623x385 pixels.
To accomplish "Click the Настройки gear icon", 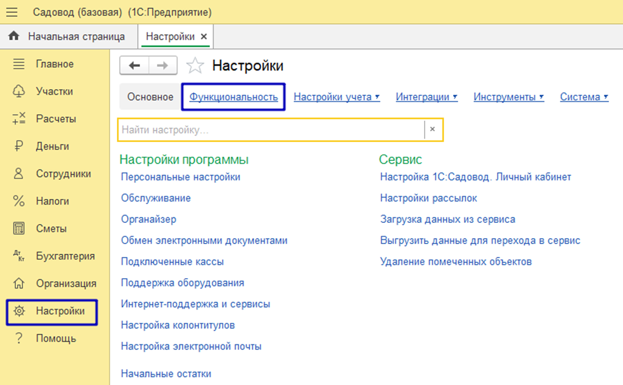I will 19,311.
